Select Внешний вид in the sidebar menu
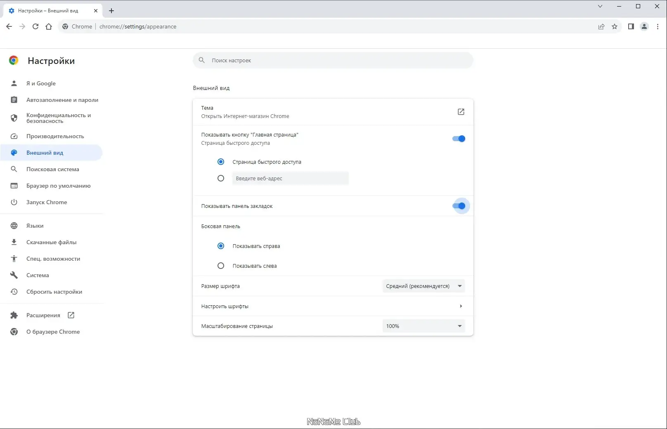This screenshot has width=667, height=429. pyautogui.click(x=45, y=152)
